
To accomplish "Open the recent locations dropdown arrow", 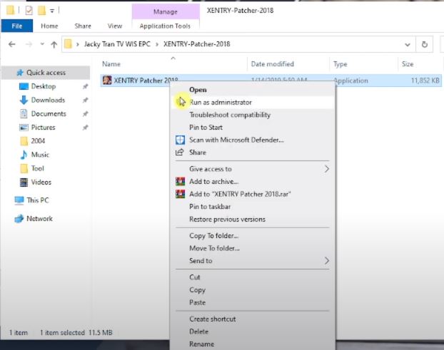I will [x=42, y=44].
